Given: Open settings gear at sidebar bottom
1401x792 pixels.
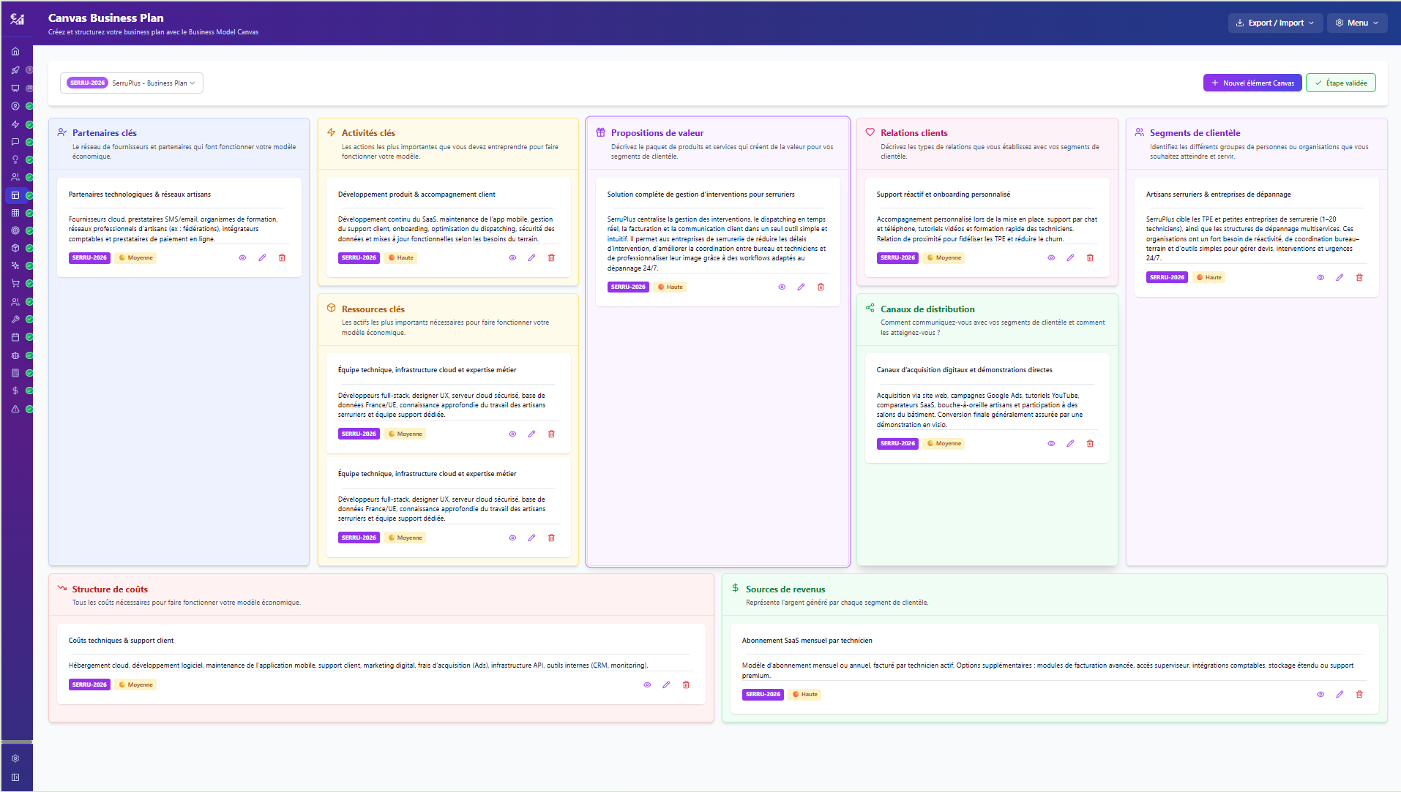Looking at the screenshot, I should tap(15, 758).
